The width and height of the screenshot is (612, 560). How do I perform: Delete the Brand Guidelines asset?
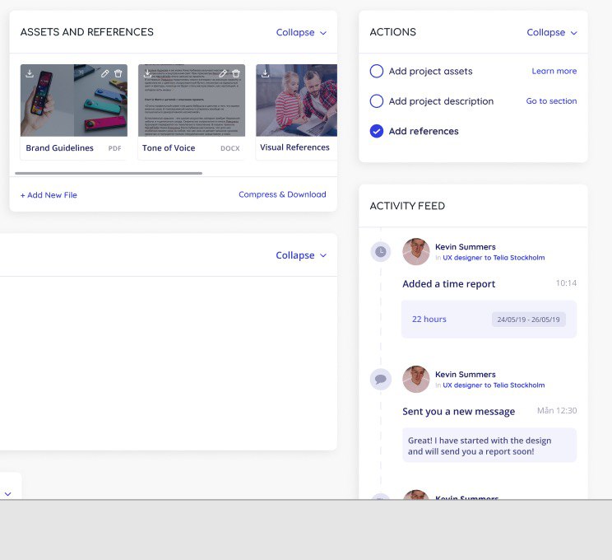tap(118, 73)
